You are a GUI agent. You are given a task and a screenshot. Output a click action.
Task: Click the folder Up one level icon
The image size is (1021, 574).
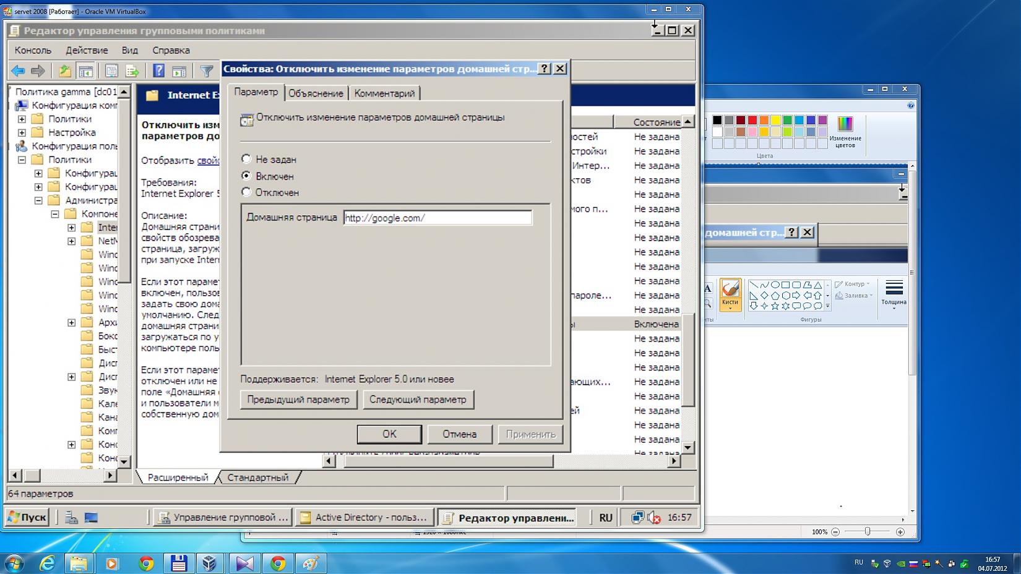(x=64, y=71)
